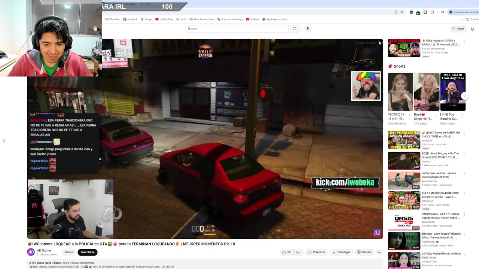Open options for IWO forma su BANDA video

[464, 133]
